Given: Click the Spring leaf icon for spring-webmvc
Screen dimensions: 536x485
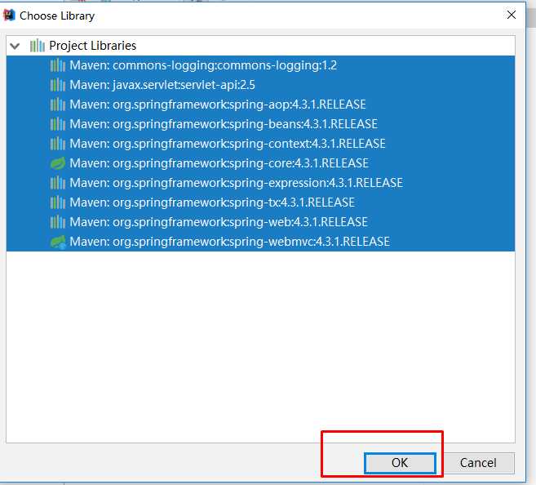Looking at the screenshot, I should click(x=58, y=242).
